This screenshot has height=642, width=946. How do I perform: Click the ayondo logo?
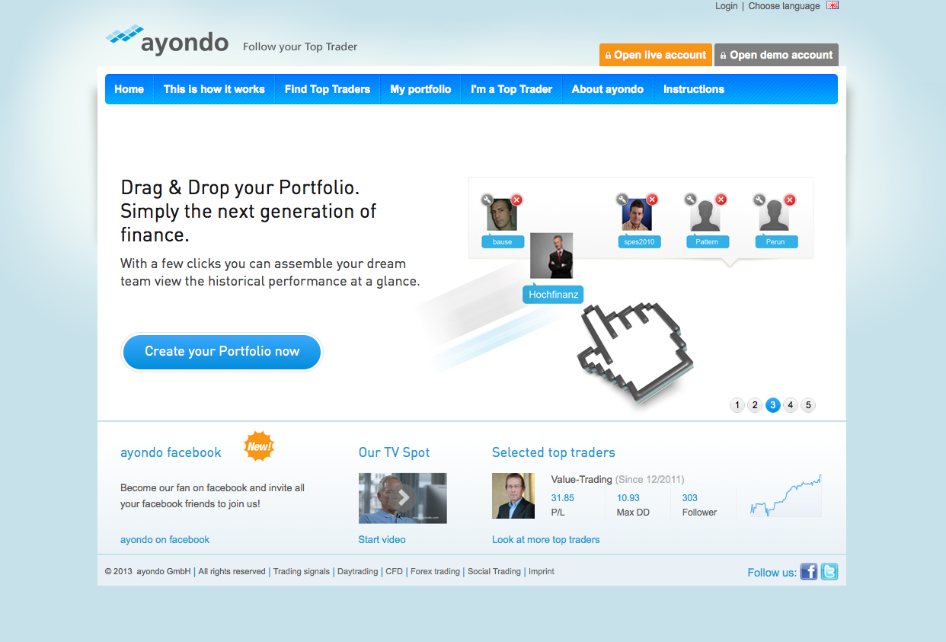click(168, 41)
